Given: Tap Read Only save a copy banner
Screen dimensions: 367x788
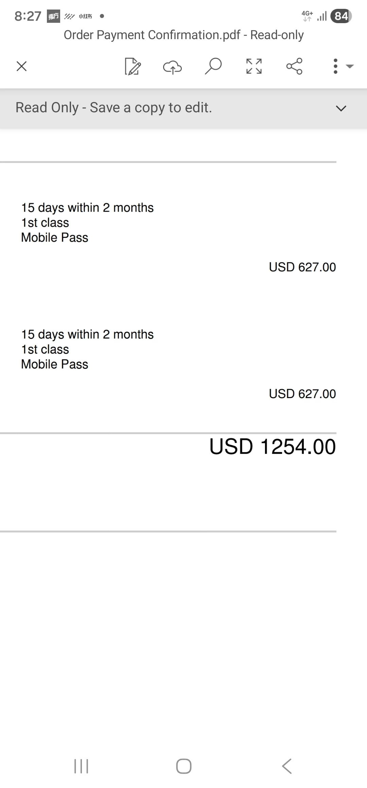Looking at the screenshot, I should [x=114, y=108].
